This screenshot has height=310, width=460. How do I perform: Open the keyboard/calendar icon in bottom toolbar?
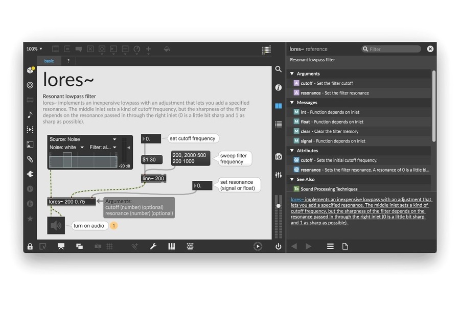[190, 247]
